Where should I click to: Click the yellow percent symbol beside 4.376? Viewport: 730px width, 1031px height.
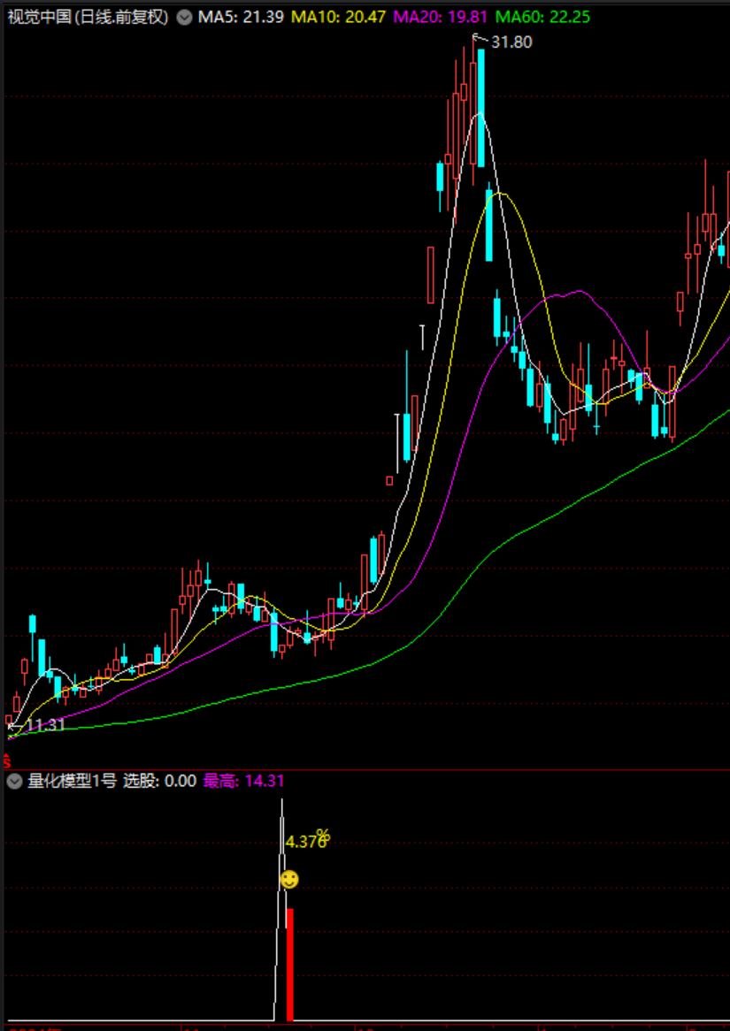[x=323, y=835]
